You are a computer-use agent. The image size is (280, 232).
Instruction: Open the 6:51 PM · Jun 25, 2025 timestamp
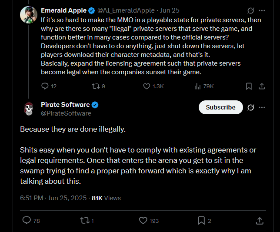tap(53, 198)
